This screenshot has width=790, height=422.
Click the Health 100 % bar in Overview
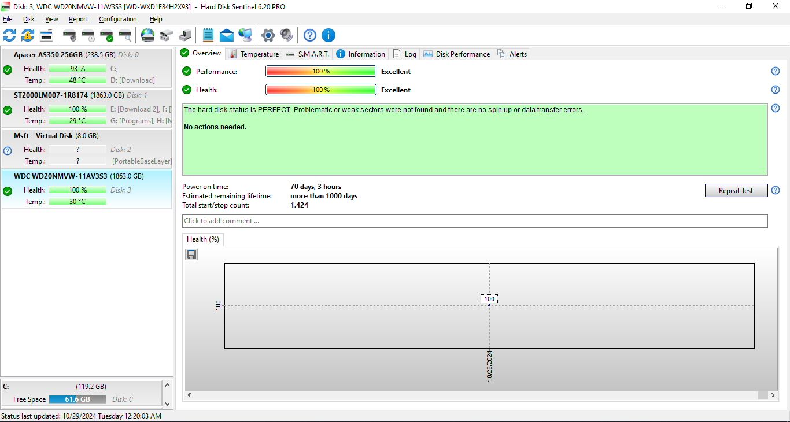pos(321,90)
